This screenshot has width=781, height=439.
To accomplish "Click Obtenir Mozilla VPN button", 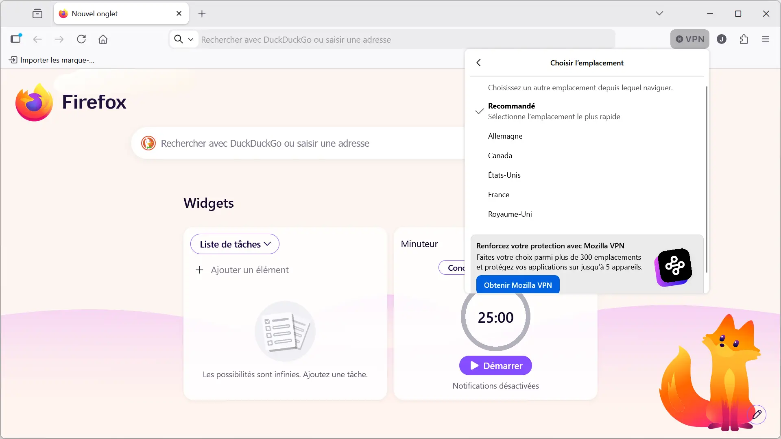I will coord(518,285).
